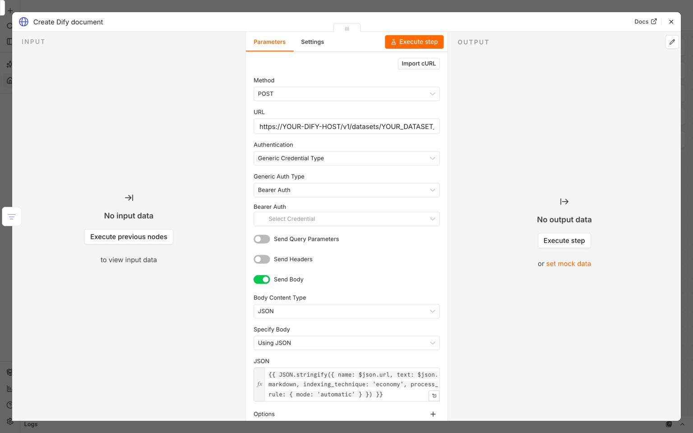Click the pencil edit output icon
Image resolution: width=693 pixels, height=433 pixels.
(672, 42)
